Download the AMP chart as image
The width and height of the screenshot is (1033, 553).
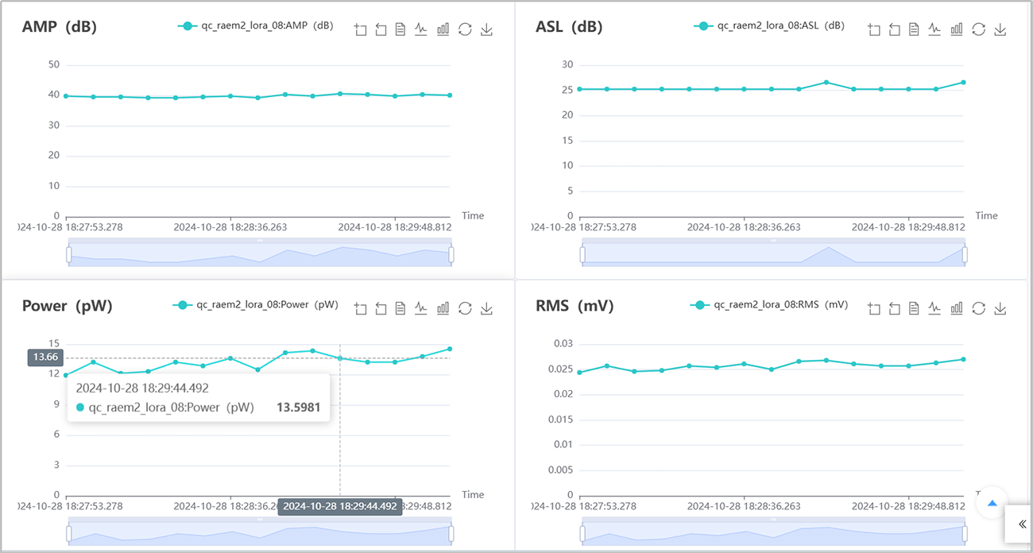pyautogui.click(x=487, y=29)
